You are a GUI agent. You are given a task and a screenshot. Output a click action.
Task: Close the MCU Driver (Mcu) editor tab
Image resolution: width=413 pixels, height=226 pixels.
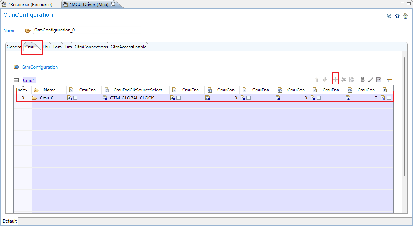click(113, 4)
